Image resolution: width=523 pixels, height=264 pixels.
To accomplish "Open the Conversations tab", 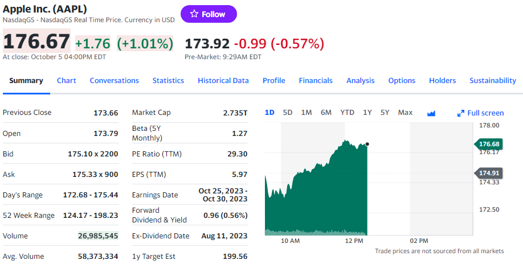I will click(x=114, y=81).
